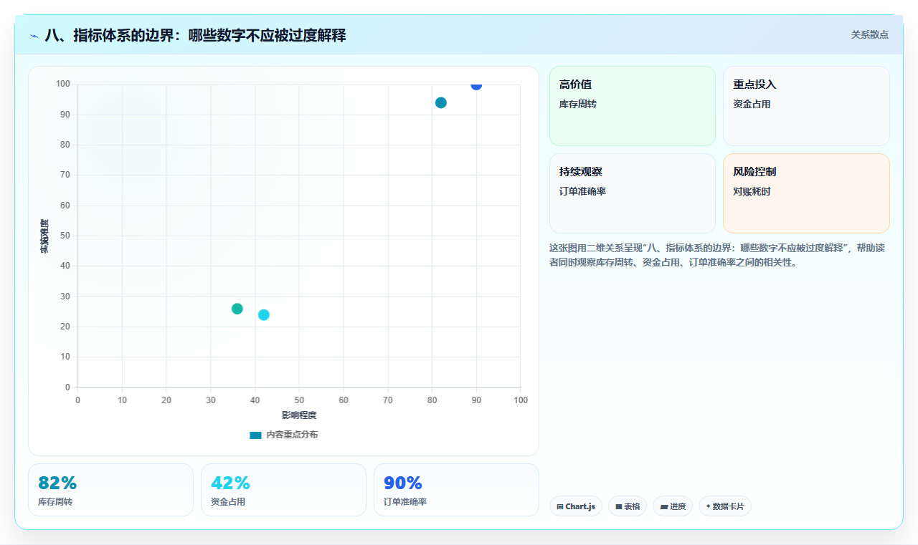Click the 资金占用 text in 重点投入 card
This screenshot has width=918, height=545.
[x=752, y=104]
